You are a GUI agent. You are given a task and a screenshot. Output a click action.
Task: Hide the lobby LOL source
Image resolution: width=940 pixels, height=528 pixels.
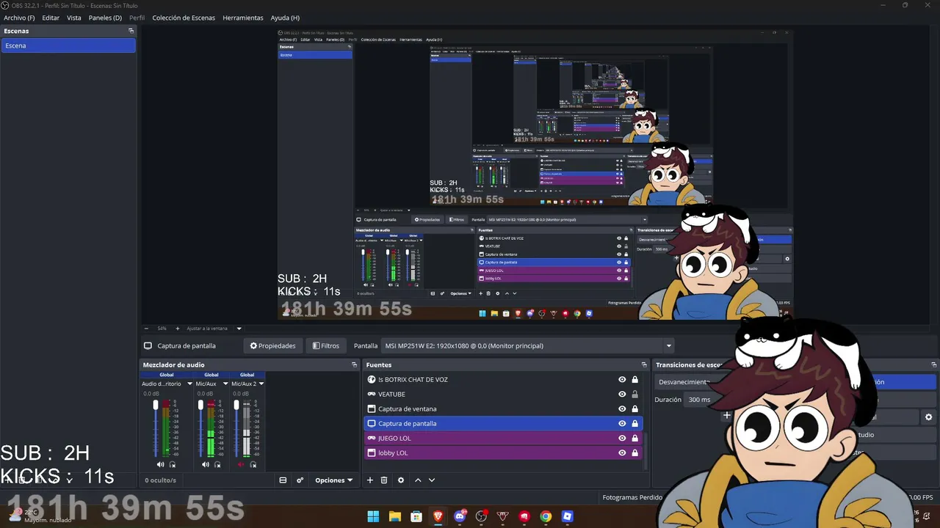(x=622, y=452)
